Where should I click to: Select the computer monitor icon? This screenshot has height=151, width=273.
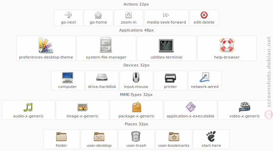(x=68, y=78)
